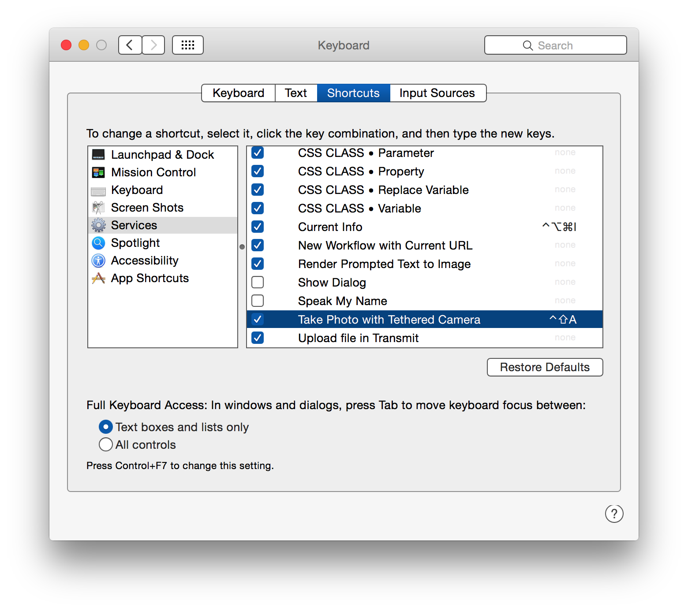
Task: Go back with the left arrow
Action: 130,45
